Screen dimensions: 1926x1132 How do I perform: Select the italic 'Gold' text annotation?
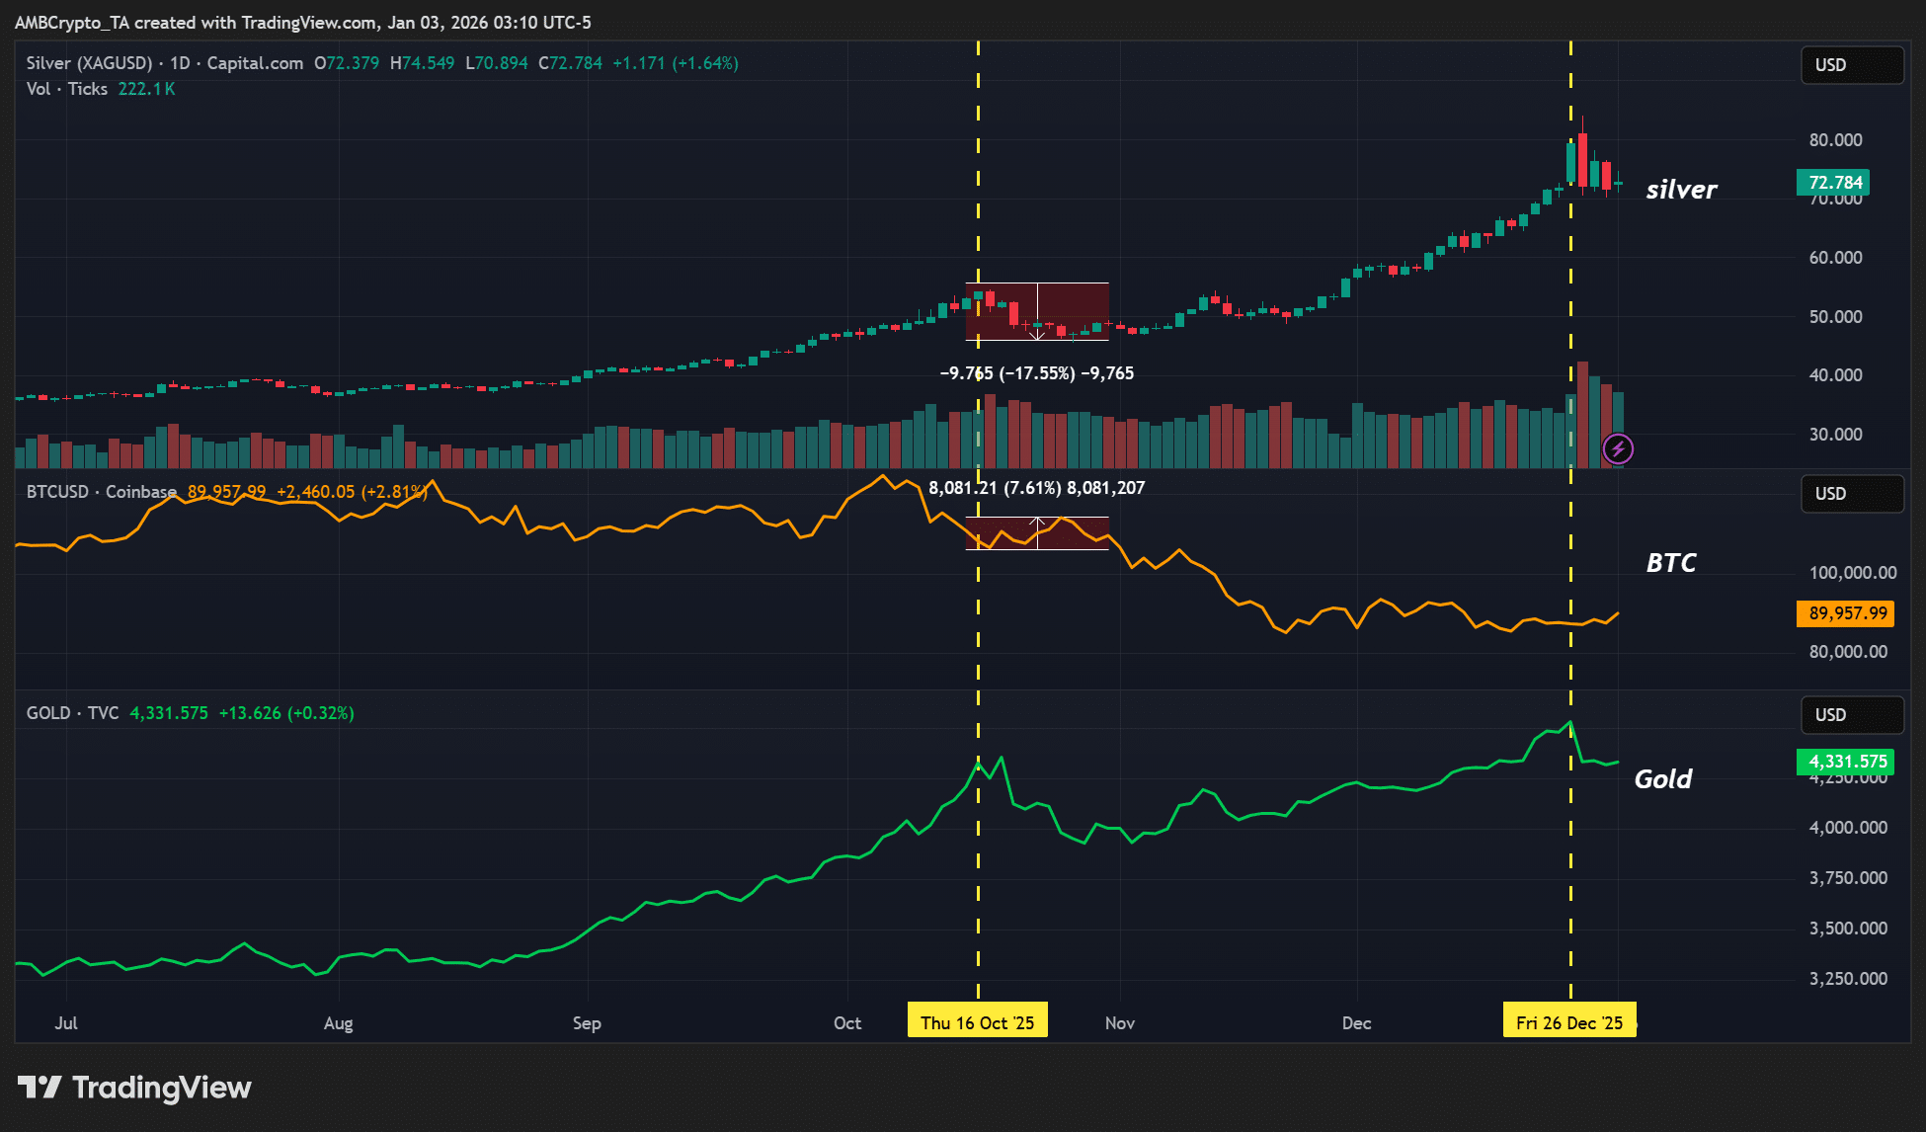pos(1663,779)
